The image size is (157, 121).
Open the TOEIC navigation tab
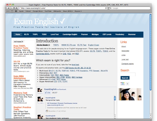pyautogui.click(x=44, y=34)
